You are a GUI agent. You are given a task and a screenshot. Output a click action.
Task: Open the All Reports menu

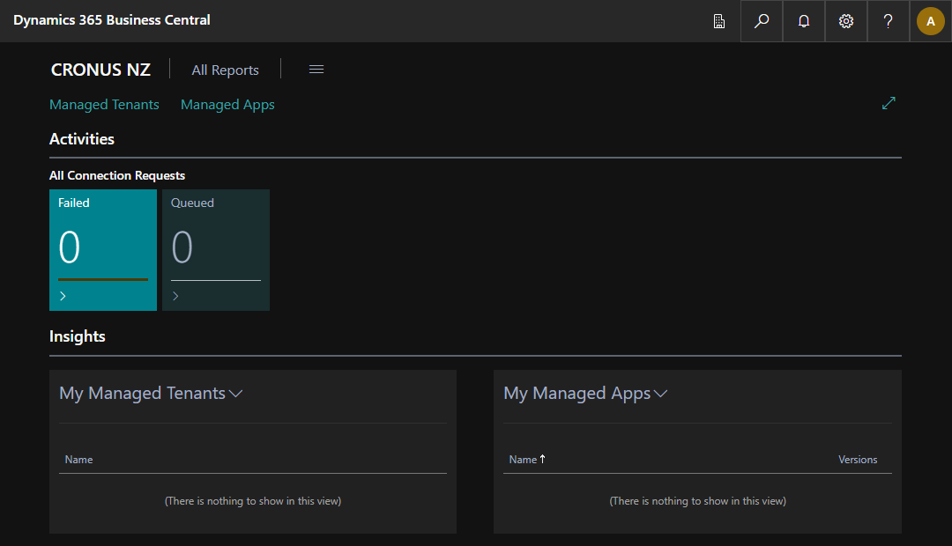pyautogui.click(x=226, y=70)
